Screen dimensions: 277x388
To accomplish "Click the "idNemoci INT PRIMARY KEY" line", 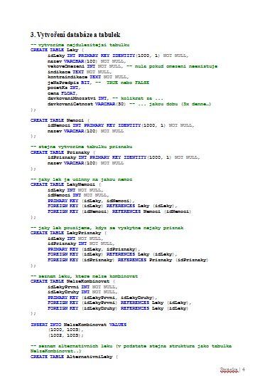I will (x=121, y=125).
